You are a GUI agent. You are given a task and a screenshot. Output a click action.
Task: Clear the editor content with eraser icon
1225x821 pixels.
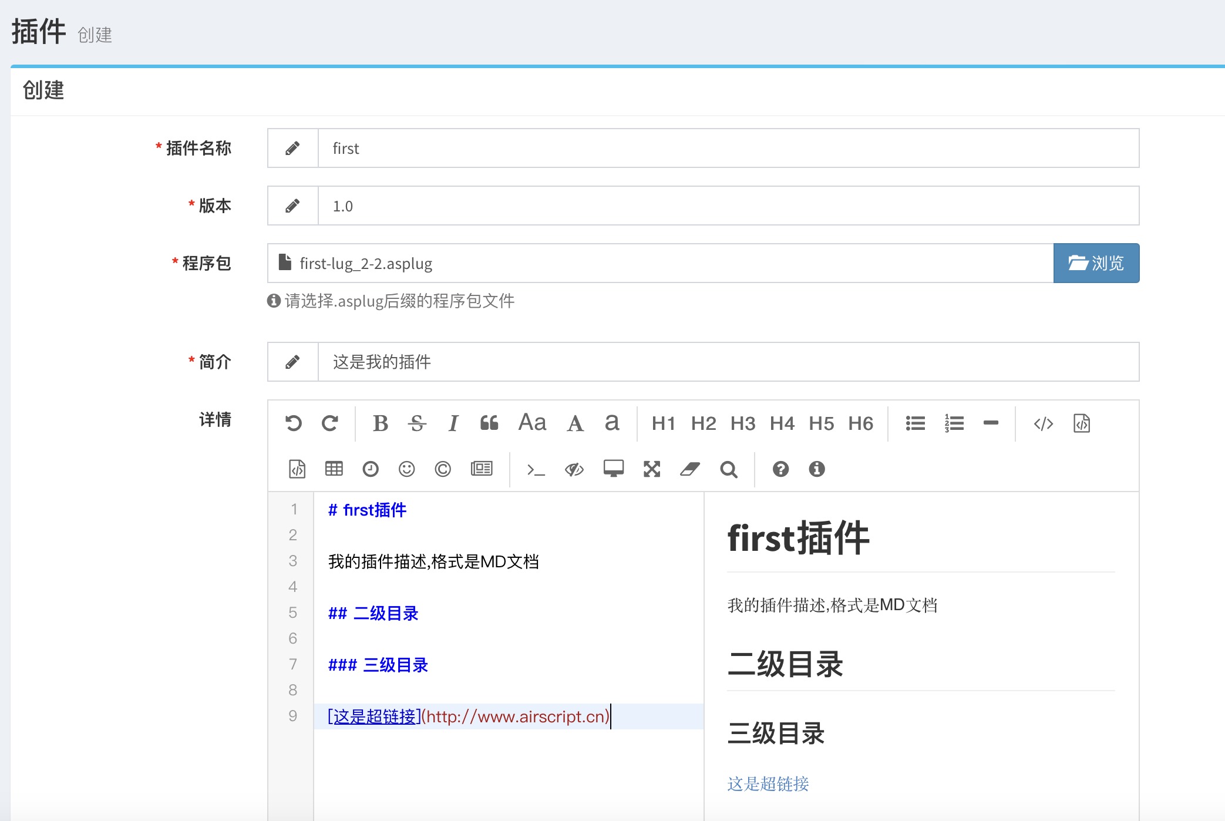690,469
